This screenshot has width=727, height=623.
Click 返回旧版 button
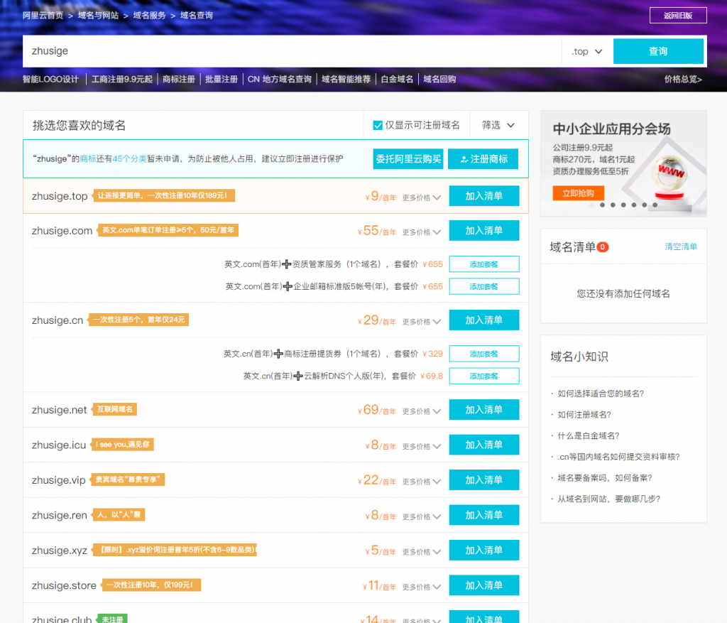678,16
